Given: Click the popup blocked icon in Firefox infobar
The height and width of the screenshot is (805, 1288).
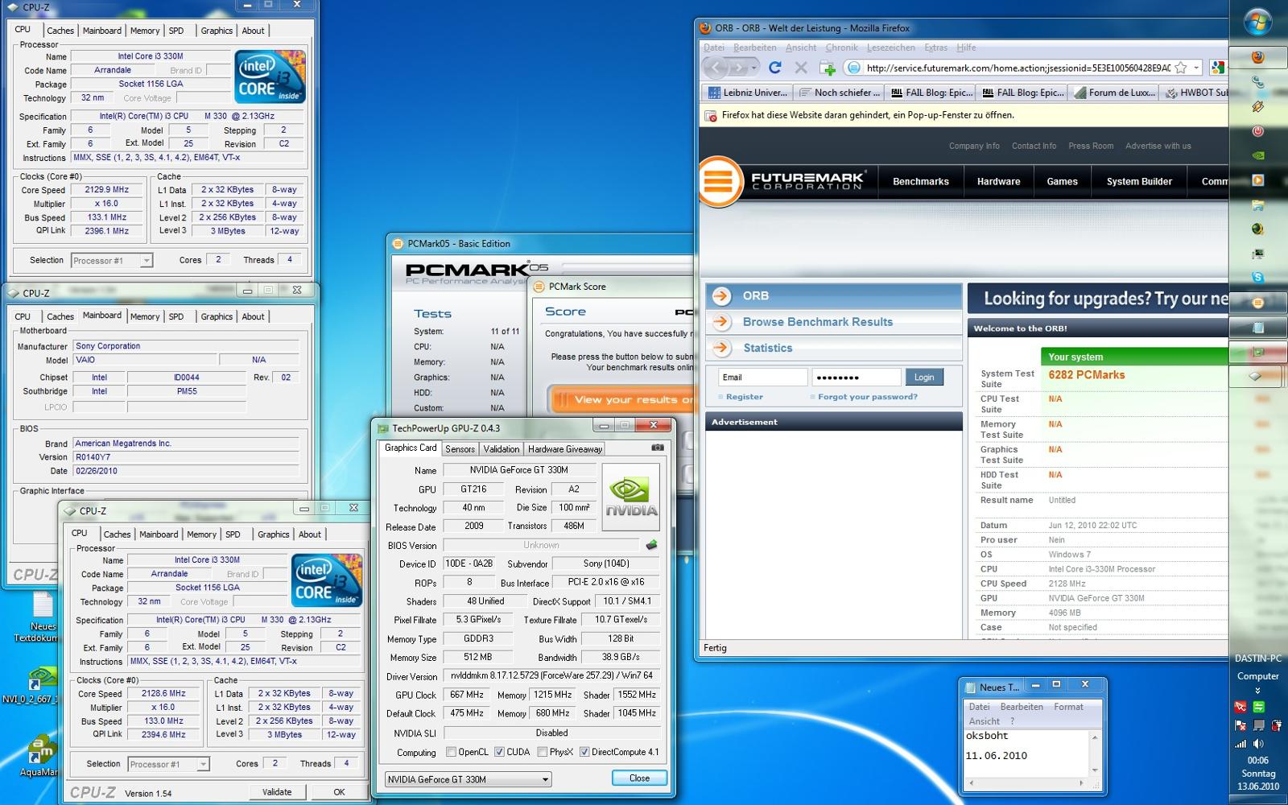Looking at the screenshot, I should click(x=711, y=115).
